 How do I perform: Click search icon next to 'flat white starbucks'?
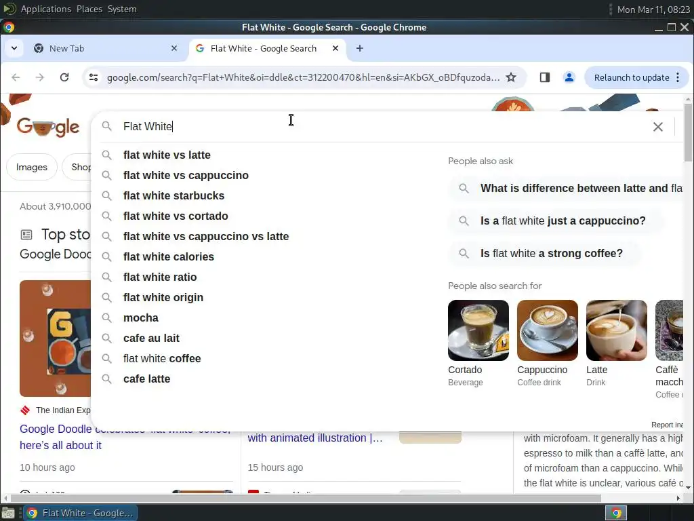(x=106, y=195)
